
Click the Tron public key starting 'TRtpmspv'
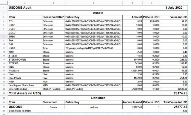point(93,48)
